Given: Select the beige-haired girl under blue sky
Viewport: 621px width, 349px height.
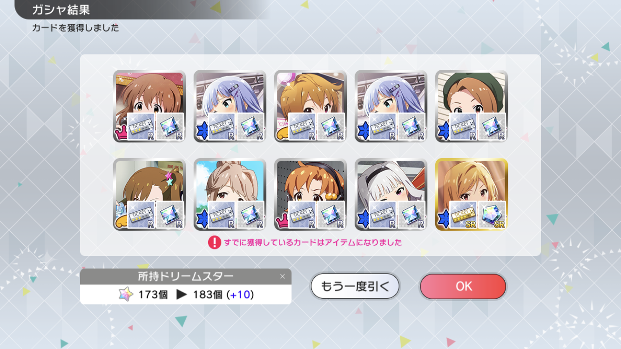Looking at the screenshot, I should [x=229, y=194].
